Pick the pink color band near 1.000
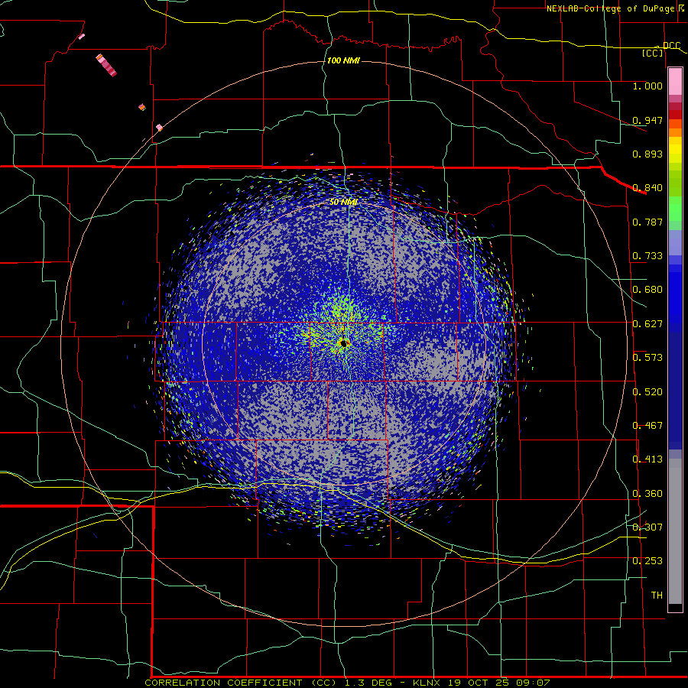 point(675,82)
